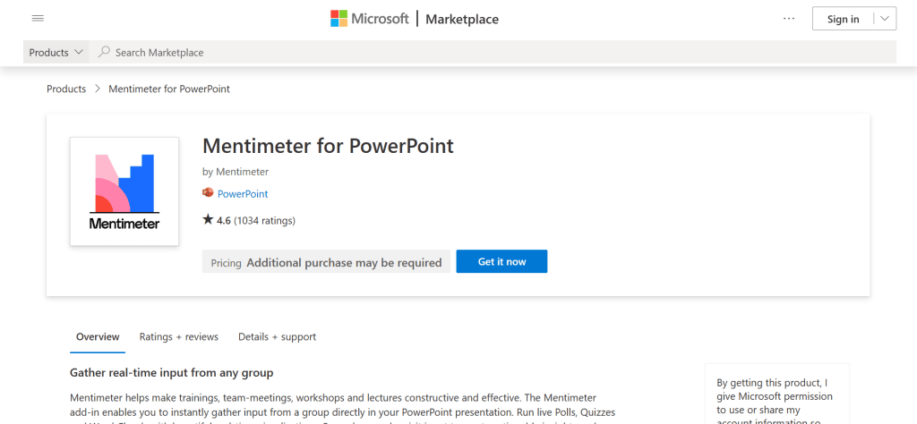917x424 pixels.
Task: Click the search magnifier icon
Action: 105,53
